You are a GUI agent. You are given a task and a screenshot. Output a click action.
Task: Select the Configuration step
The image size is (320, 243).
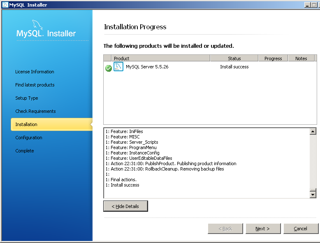click(29, 138)
